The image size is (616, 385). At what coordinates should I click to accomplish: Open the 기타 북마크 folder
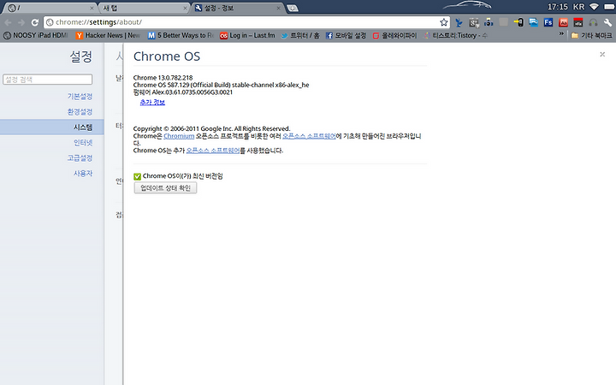(592, 35)
